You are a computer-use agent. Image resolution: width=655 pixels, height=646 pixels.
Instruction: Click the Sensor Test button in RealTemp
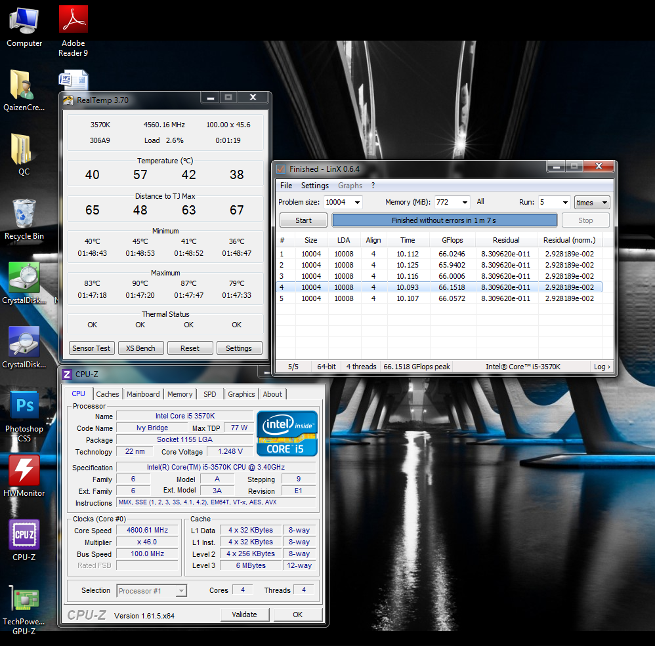pos(92,348)
